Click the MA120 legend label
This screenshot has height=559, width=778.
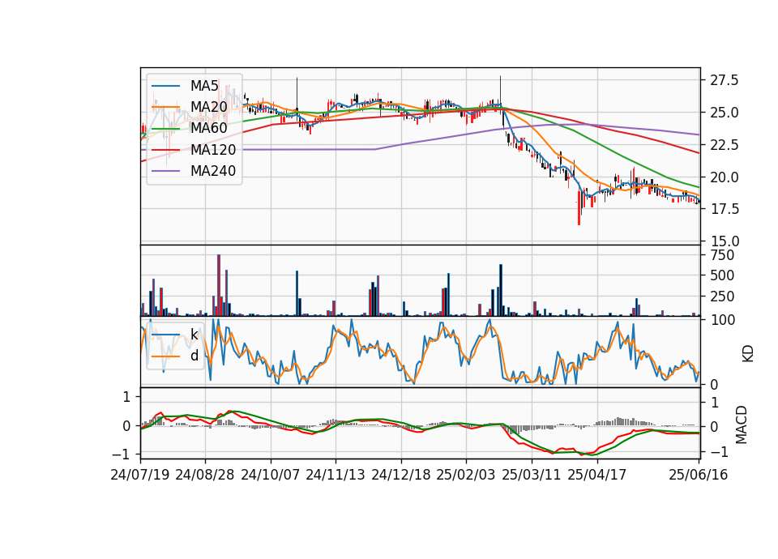pyautogui.click(x=213, y=149)
